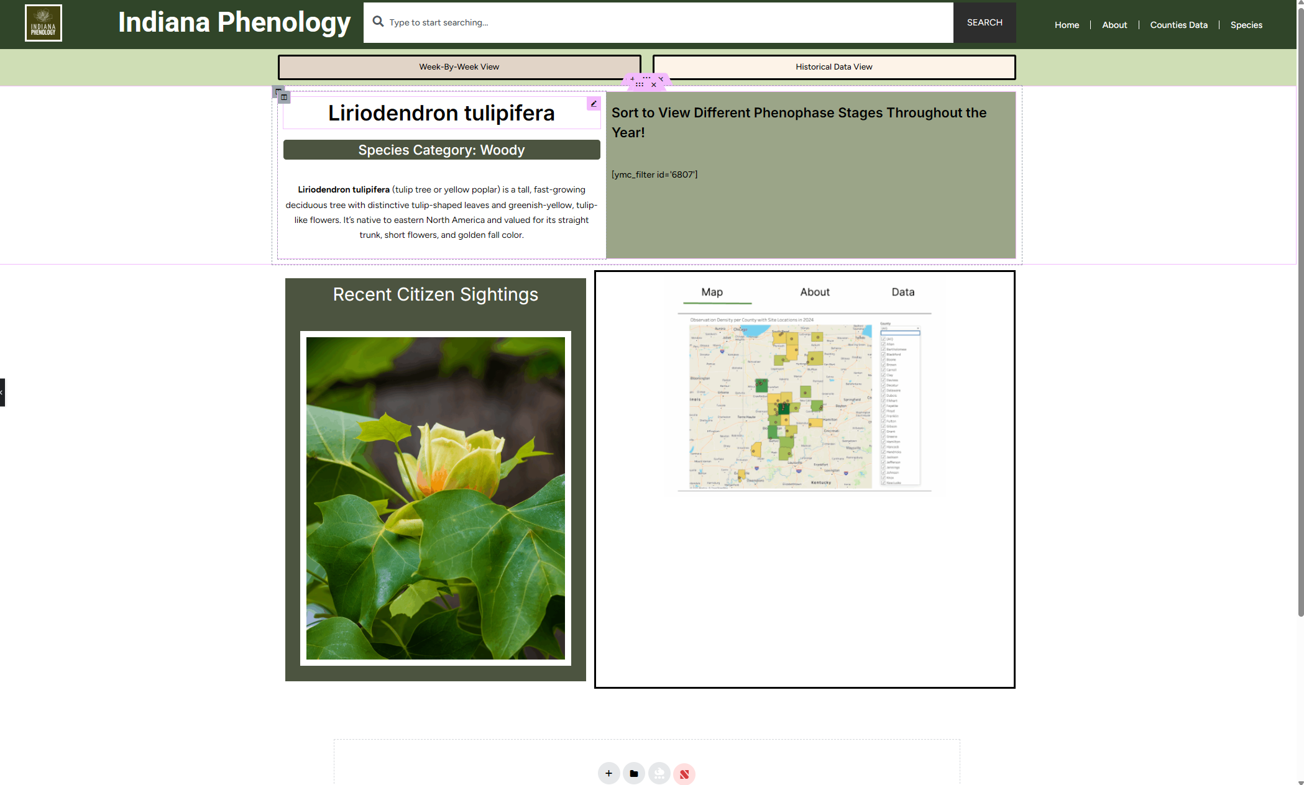This screenshot has width=1304, height=785.
Task: Add new section with plus button
Action: pos(608,773)
